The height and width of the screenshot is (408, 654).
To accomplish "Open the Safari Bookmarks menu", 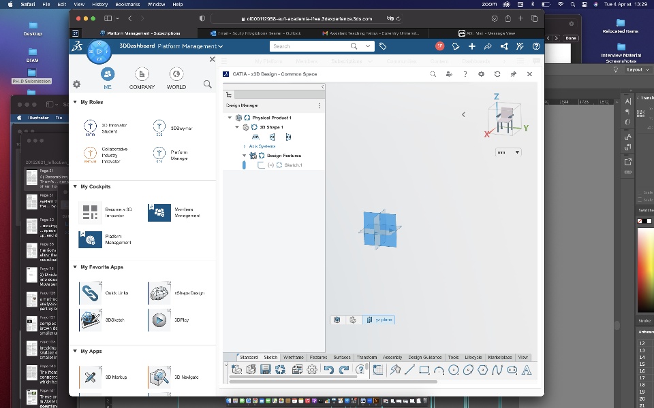I will coord(127,4).
